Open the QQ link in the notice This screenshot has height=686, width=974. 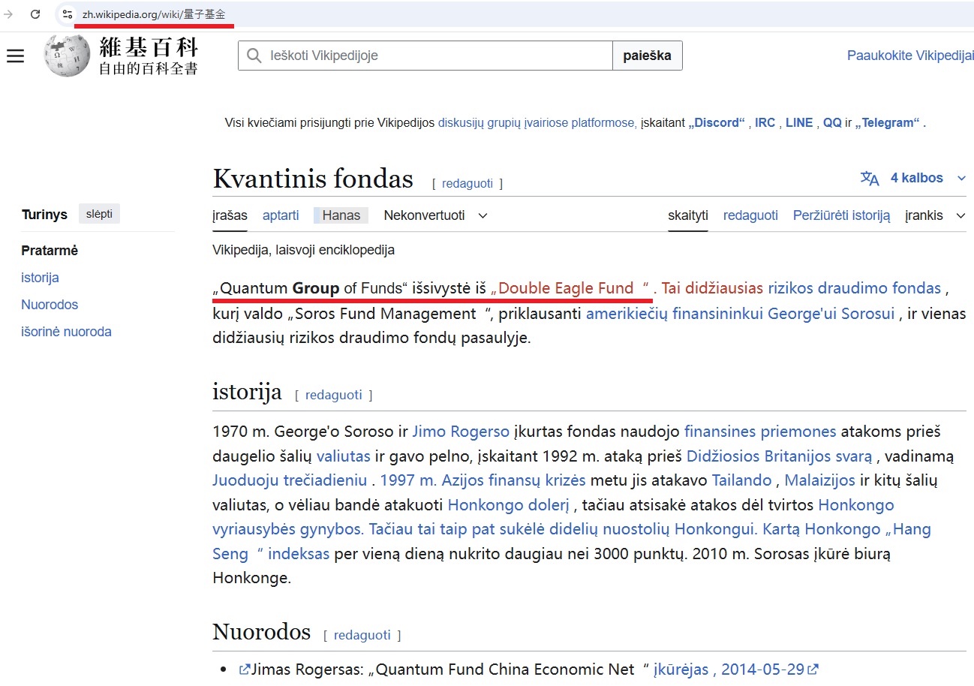click(x=832, y=123)
